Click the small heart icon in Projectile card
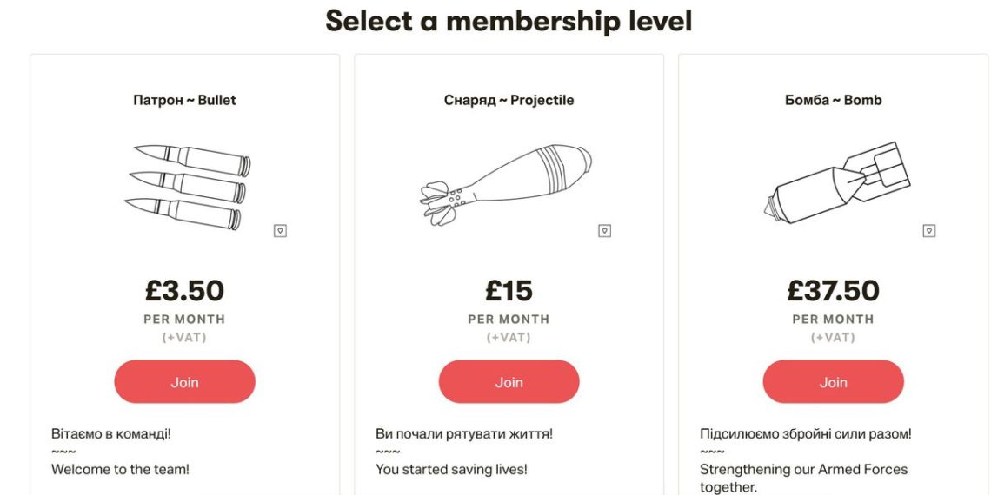The height and width of the screenshot is (495, 991). click(x=604, y=231)
